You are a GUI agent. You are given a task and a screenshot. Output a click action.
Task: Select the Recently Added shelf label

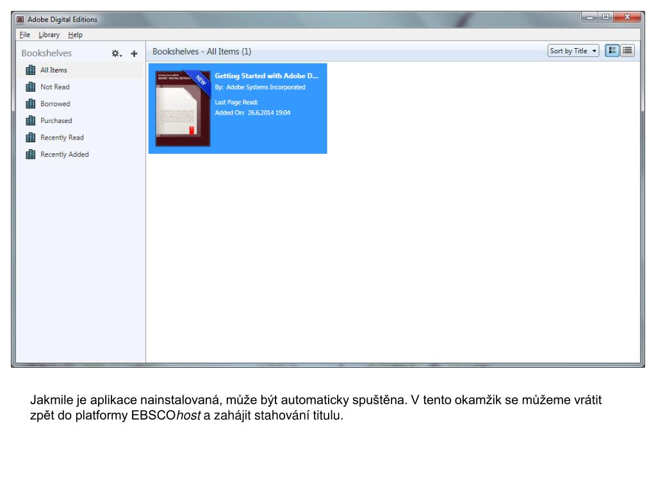click(x=65, y=154)
